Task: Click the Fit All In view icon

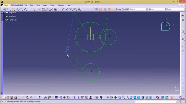Action: point(112,97)
